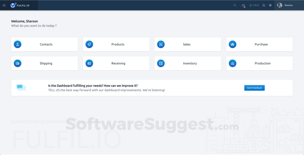Open Sharoon's profile avatar menu
Image resolution: width=304 pixels, height=155 pixels.
click(x=280, y=5)
